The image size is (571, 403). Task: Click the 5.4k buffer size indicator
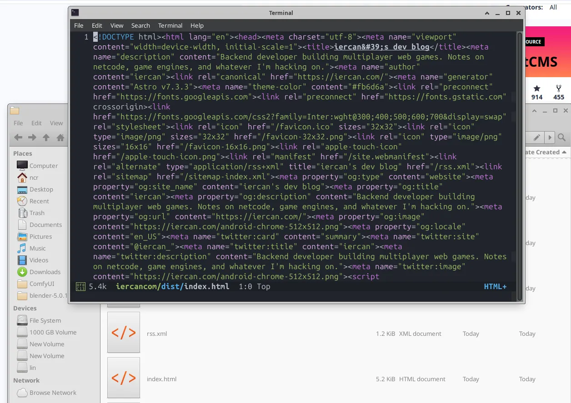click(98, 286)
